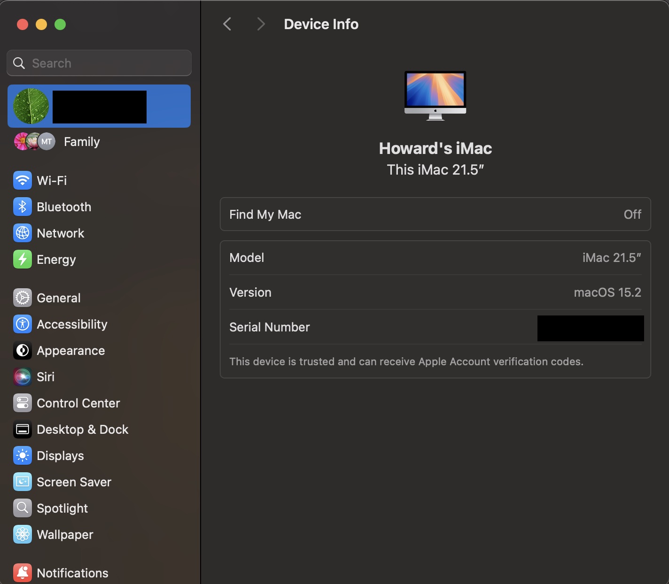Close the window with red button
This screenshot has height=584, width=669.
[23, 24]
